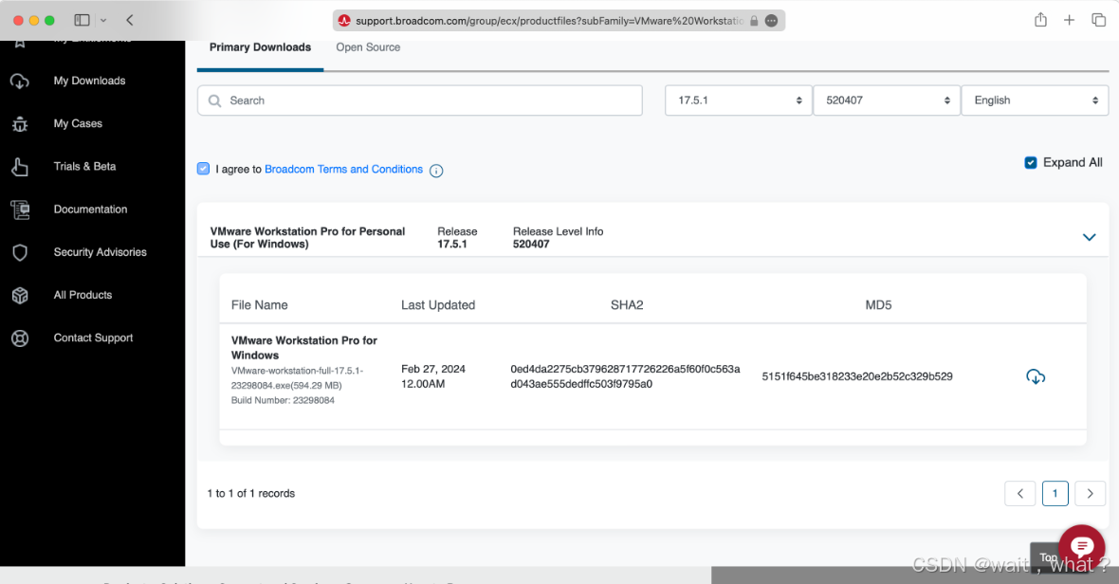Click the Security Advisories shield icon
The image size is (1119, 584).
(20, 252)
